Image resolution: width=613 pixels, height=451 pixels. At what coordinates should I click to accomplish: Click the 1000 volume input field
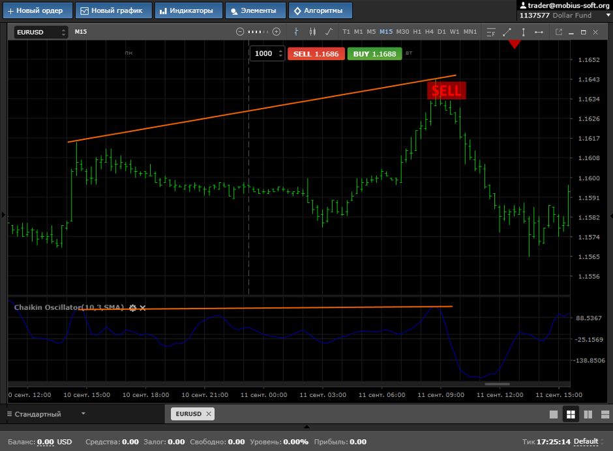pyautogui.click(x=263, y=53)
